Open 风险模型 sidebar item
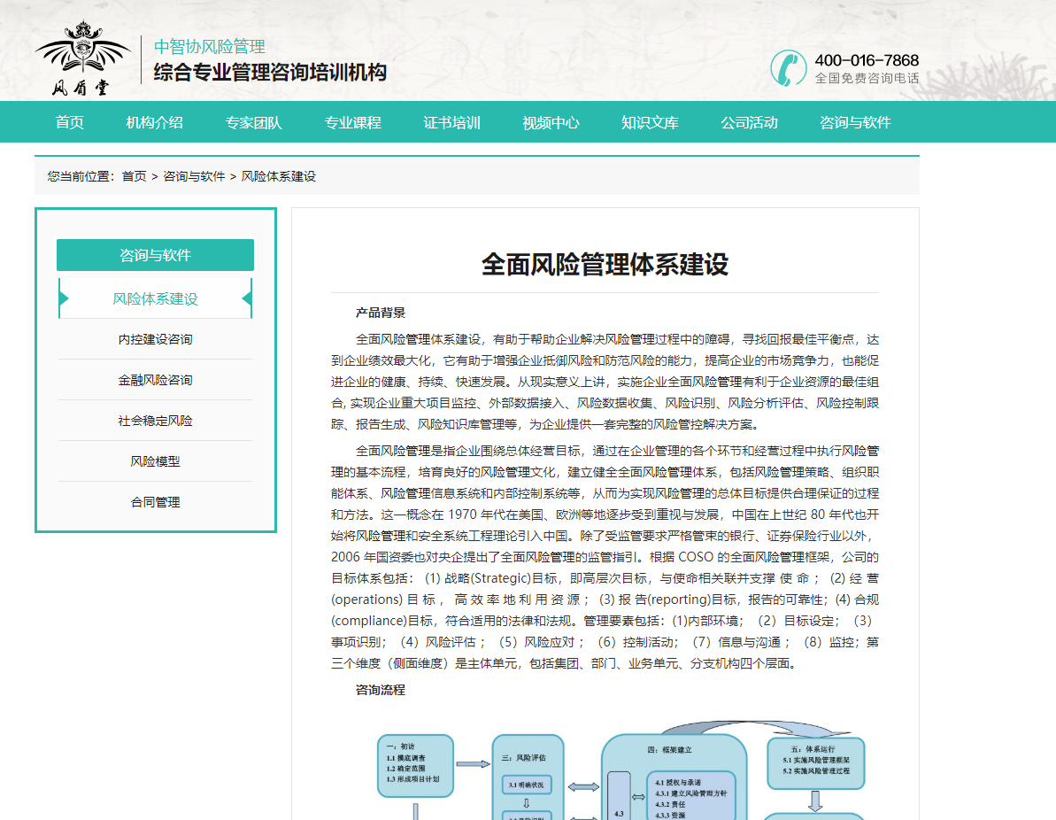The image size is (1056, 820). click(155, 461)
